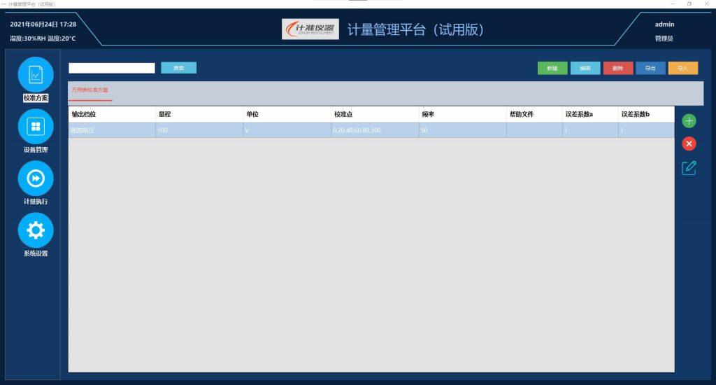
Task: Open 系统设置 gear icon in sidebar
Action: point(36,230)
